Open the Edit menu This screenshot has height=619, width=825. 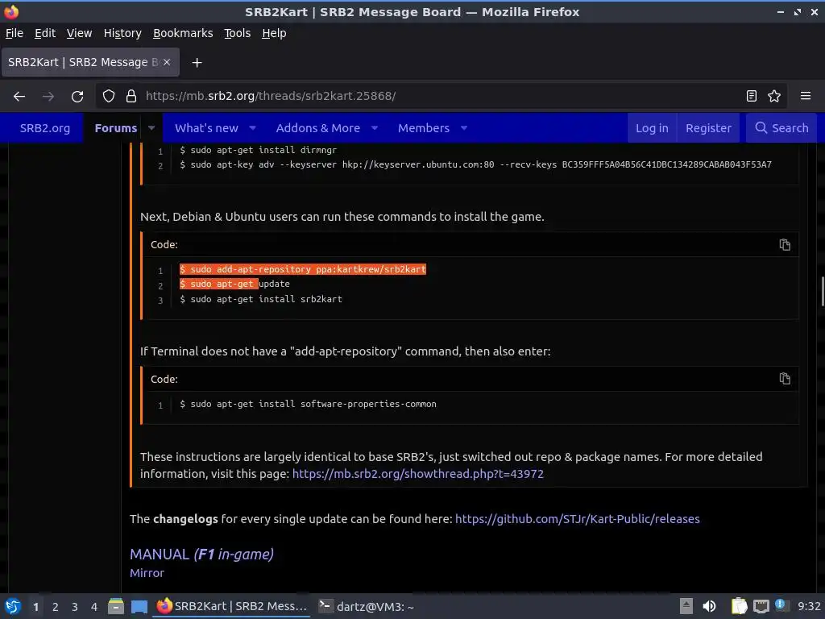[x=45, y=33]
